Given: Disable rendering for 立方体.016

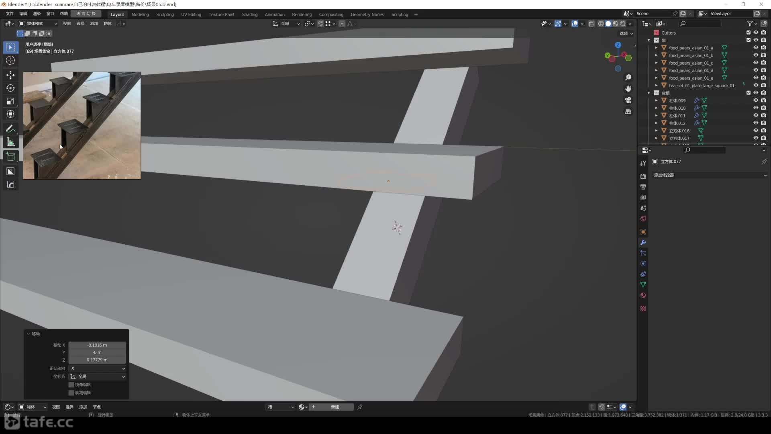Looking at the screenshot, I should pos(763,131).
